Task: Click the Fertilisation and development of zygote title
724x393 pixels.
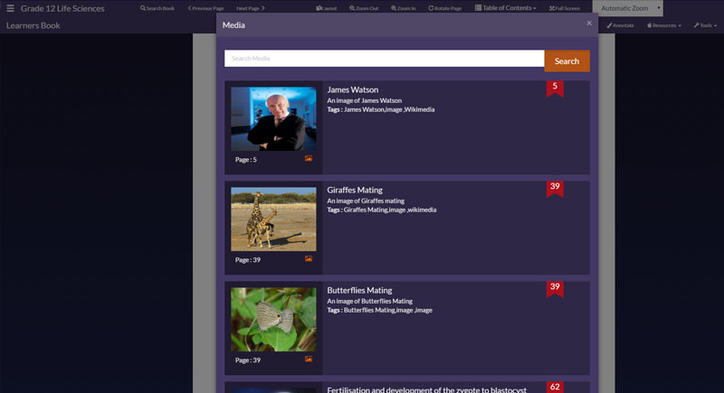Action: click(x=426, y=389)
